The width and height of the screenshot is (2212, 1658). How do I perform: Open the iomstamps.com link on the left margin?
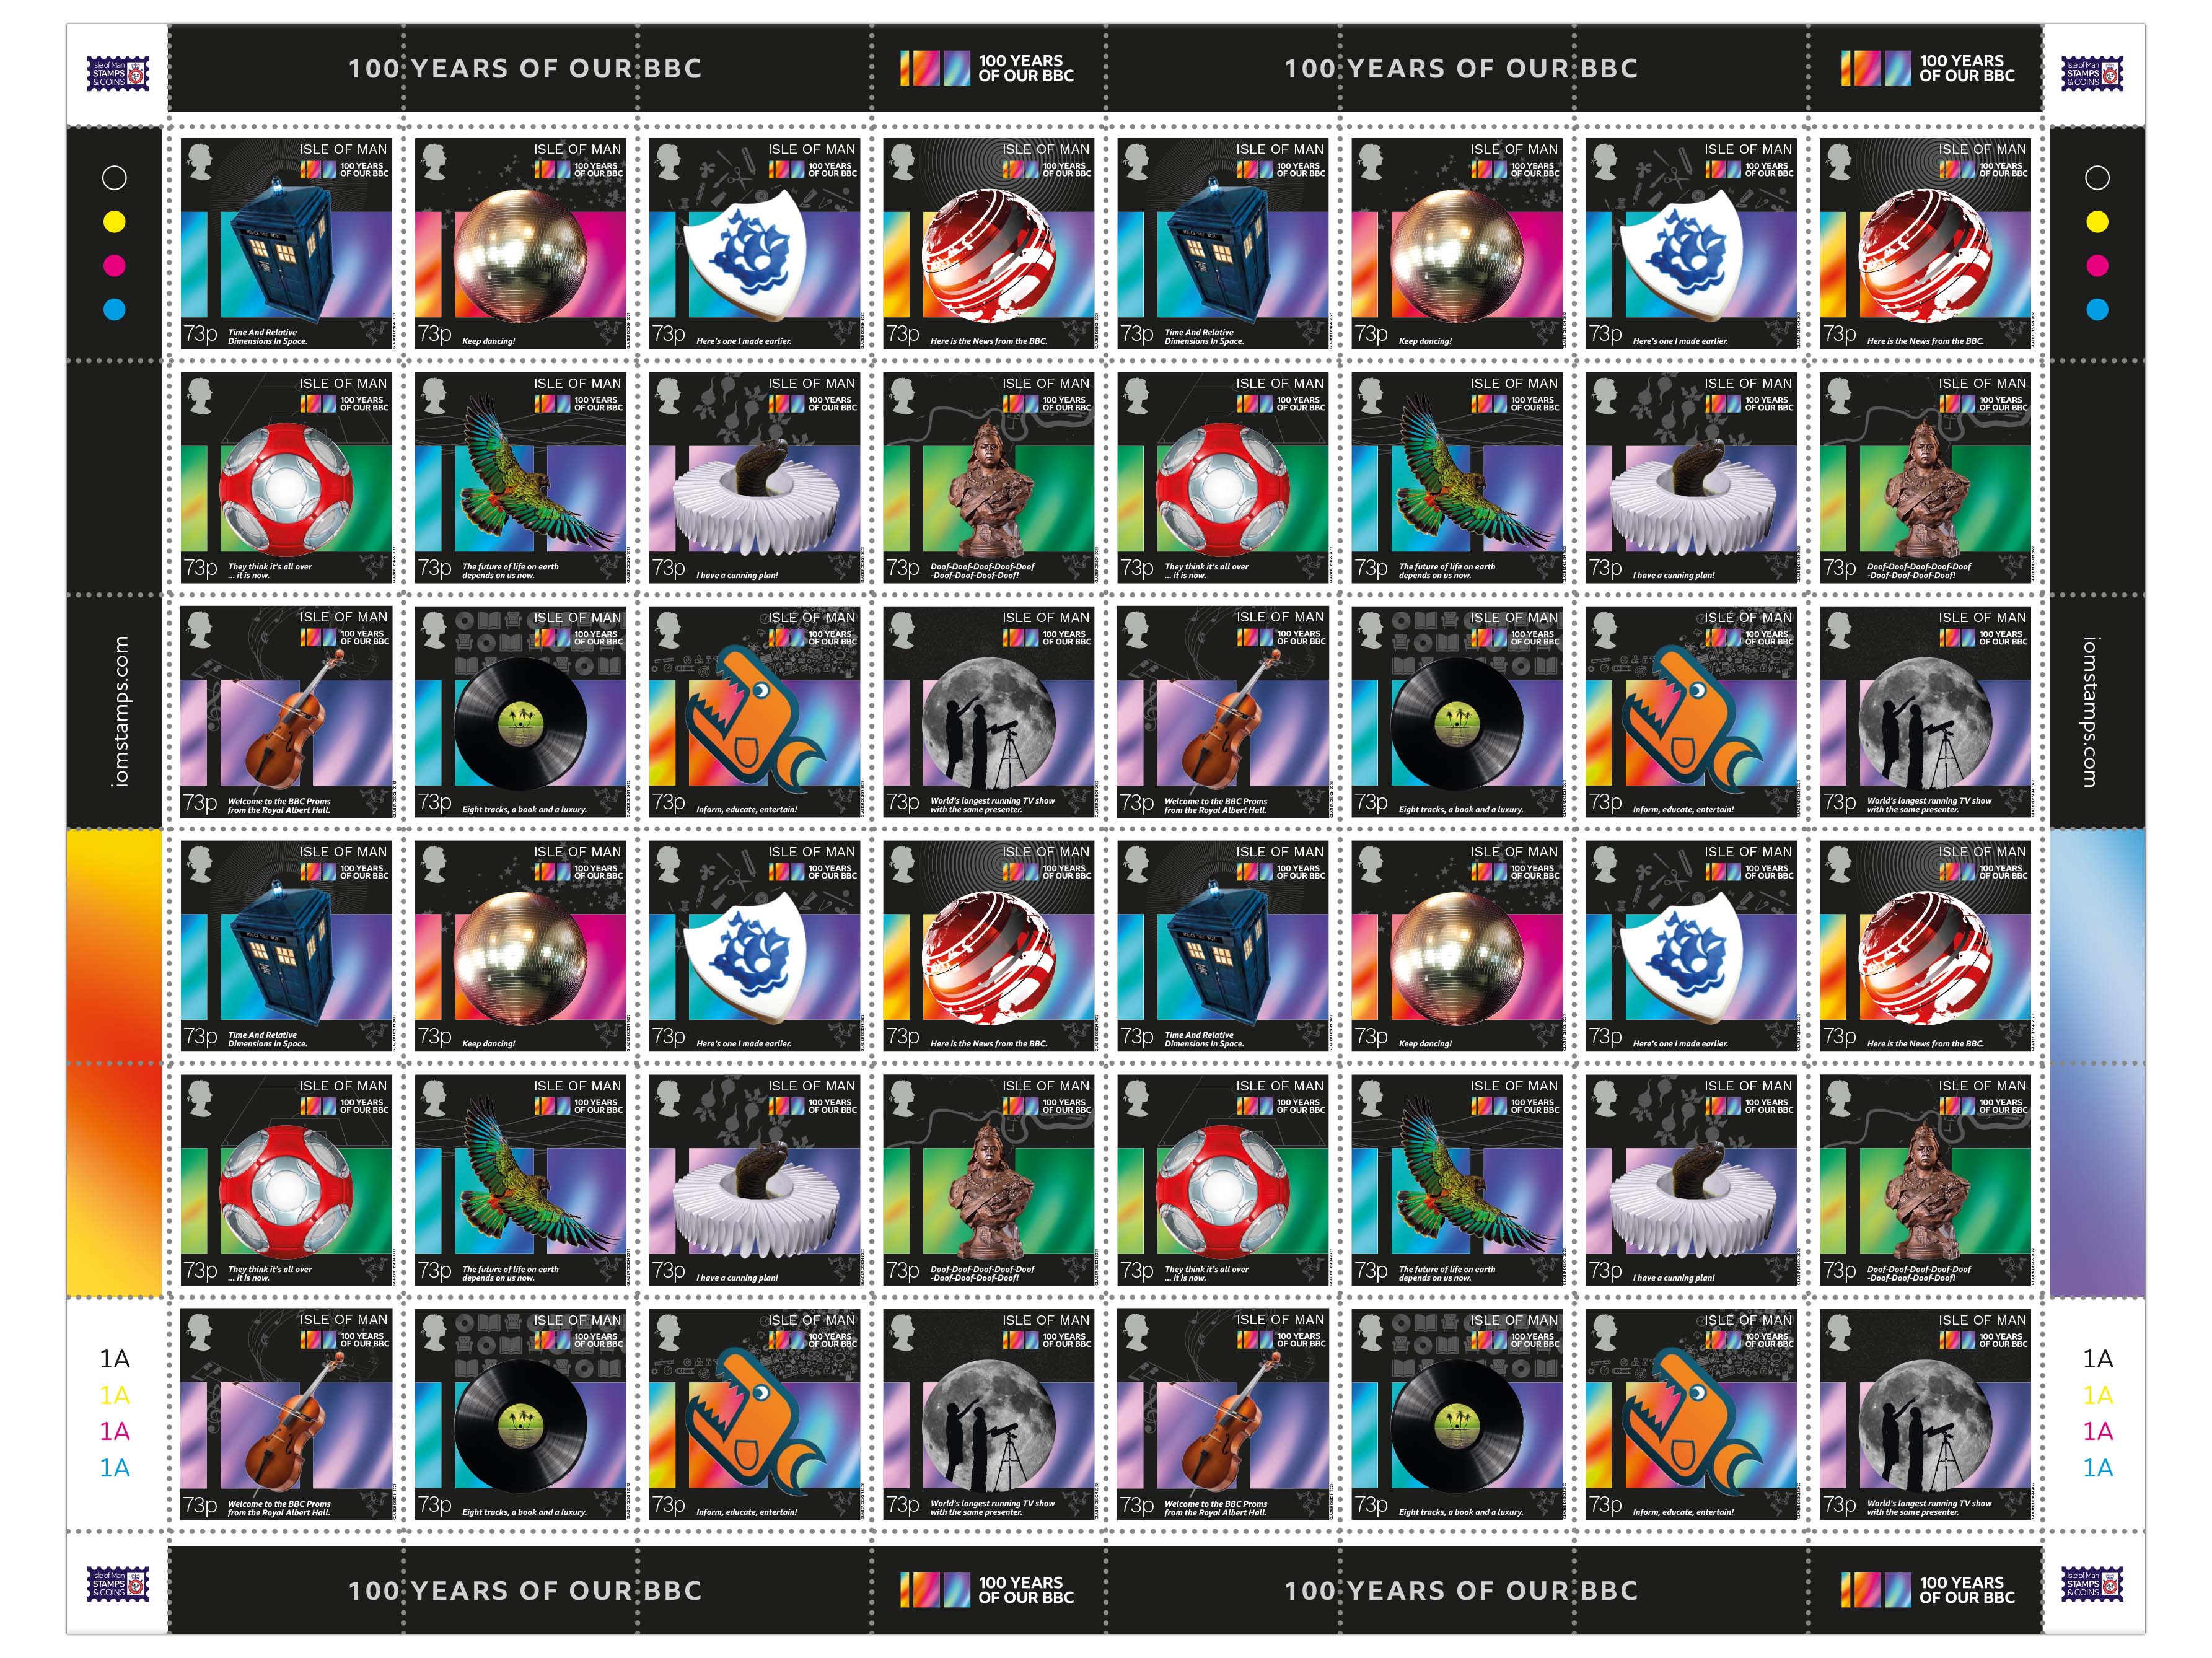point(120,712)
